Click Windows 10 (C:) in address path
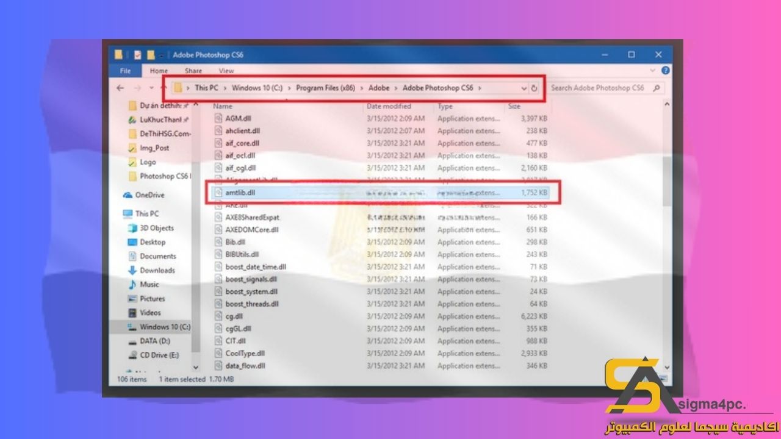Screen dimensions: 781x439 [x=256, y=88]
